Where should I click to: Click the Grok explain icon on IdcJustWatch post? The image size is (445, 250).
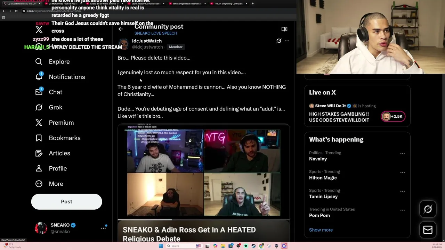(279, 41)
